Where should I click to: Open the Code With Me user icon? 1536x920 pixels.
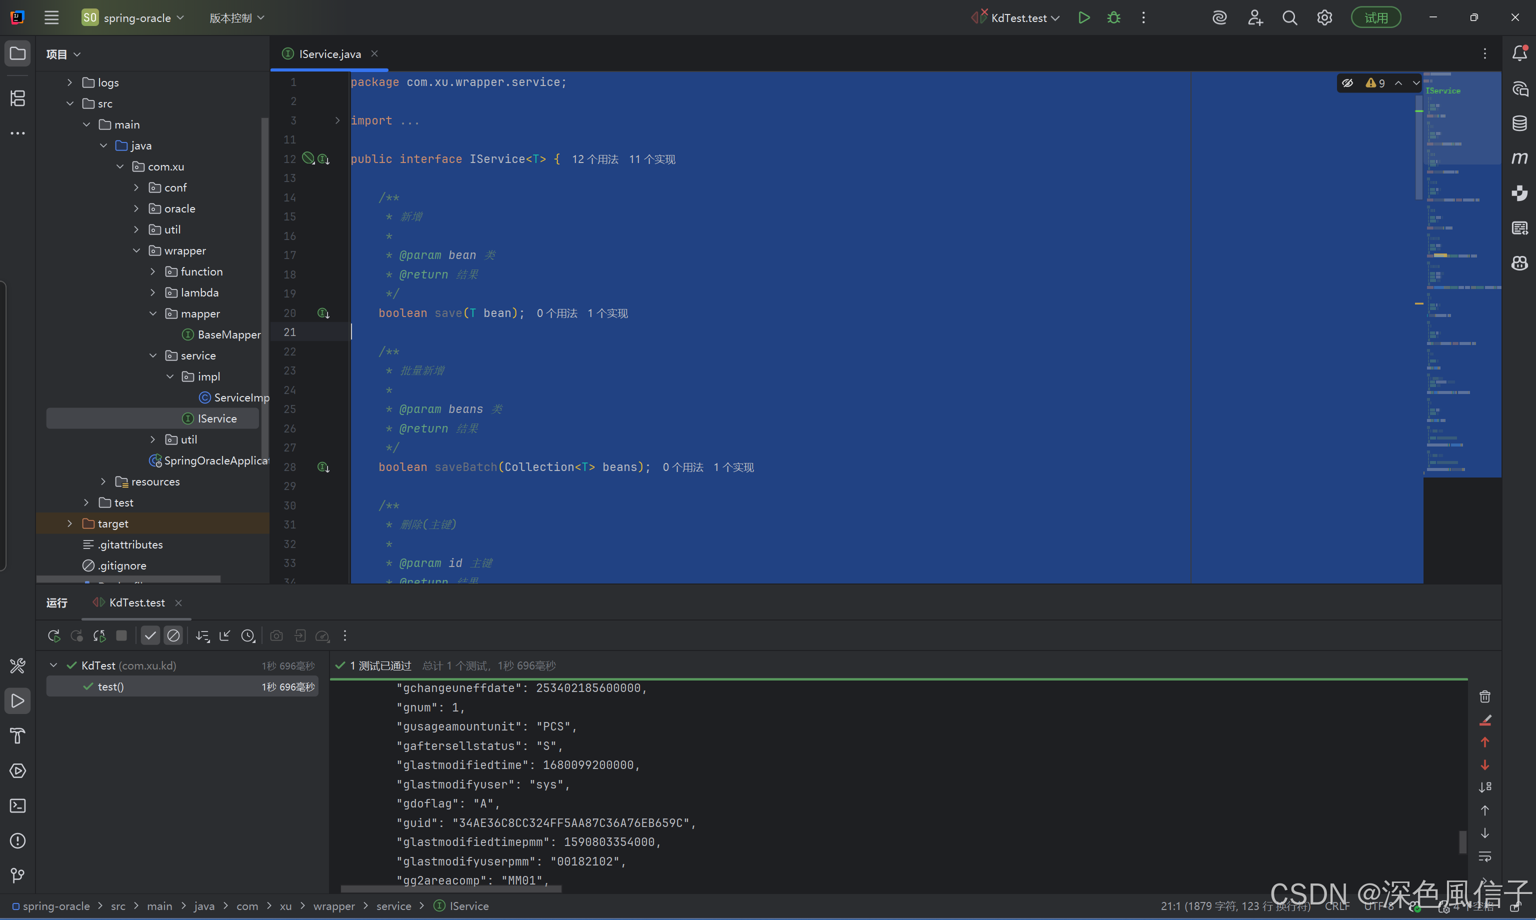pyautogui.click(x=1254, y=17)
